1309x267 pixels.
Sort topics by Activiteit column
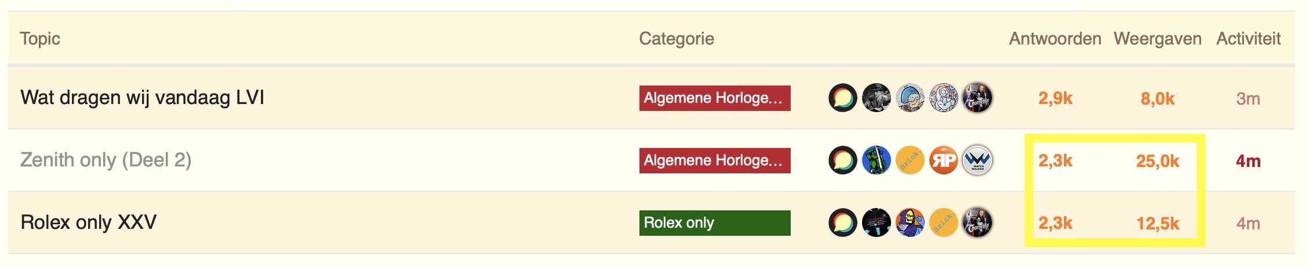[x=1248, y=39]
